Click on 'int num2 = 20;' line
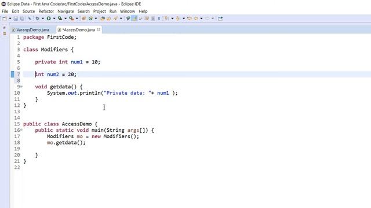371x208 pixels. (x=56, y=75)
